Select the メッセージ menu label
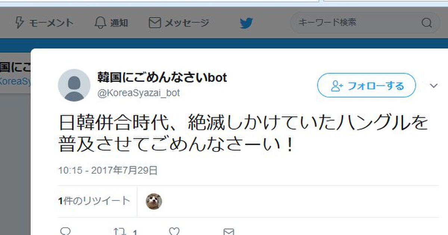Viewport: 448px width, 235px height. tap(187, 23)
